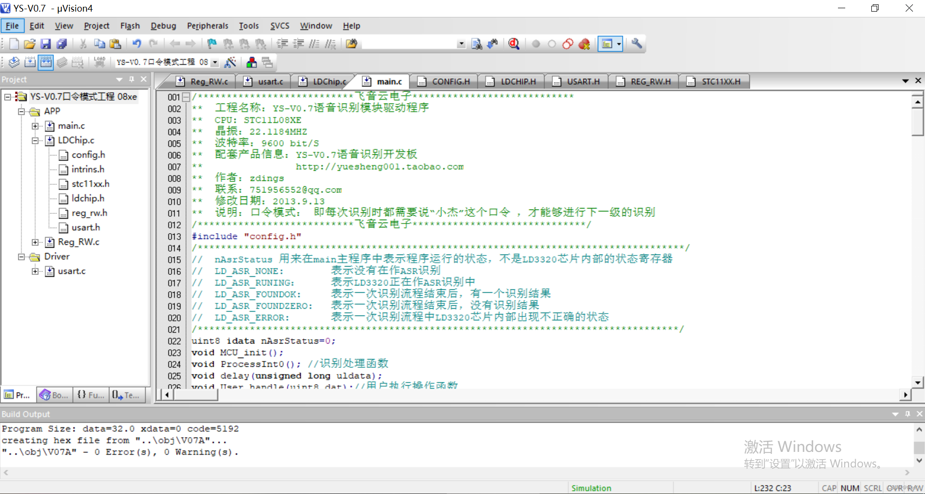Close the Project panel
The height and width of the screenshot is (494, 925).
pos(144,79)
